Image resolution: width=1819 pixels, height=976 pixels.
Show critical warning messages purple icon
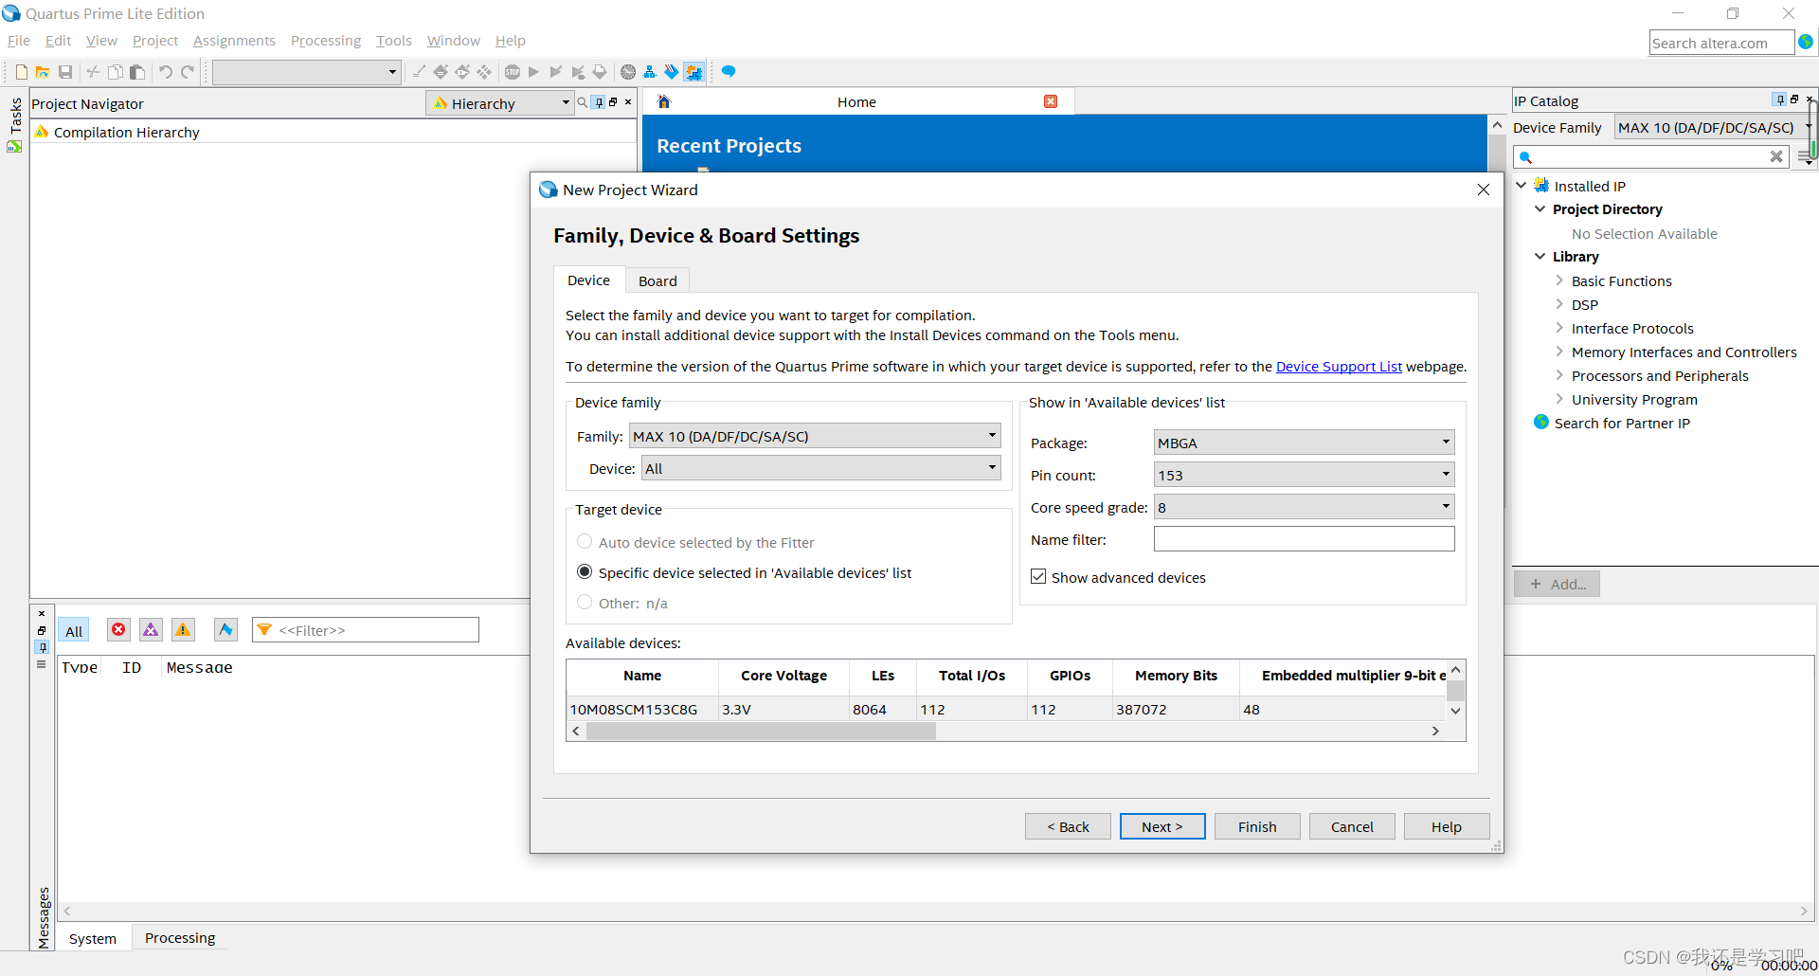151,629
